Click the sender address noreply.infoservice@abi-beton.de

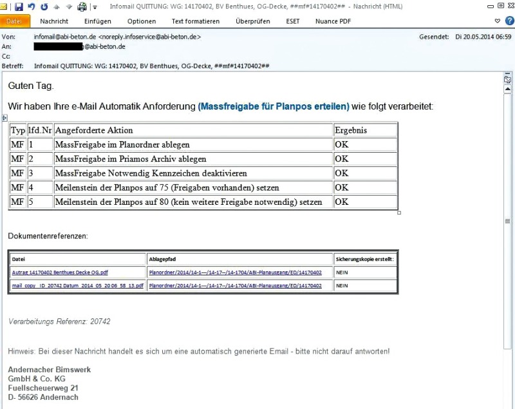[x=149, y=37]
